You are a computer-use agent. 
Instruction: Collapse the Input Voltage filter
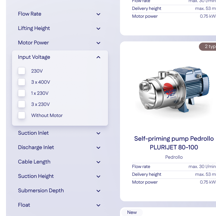click(x=59, y=57)
